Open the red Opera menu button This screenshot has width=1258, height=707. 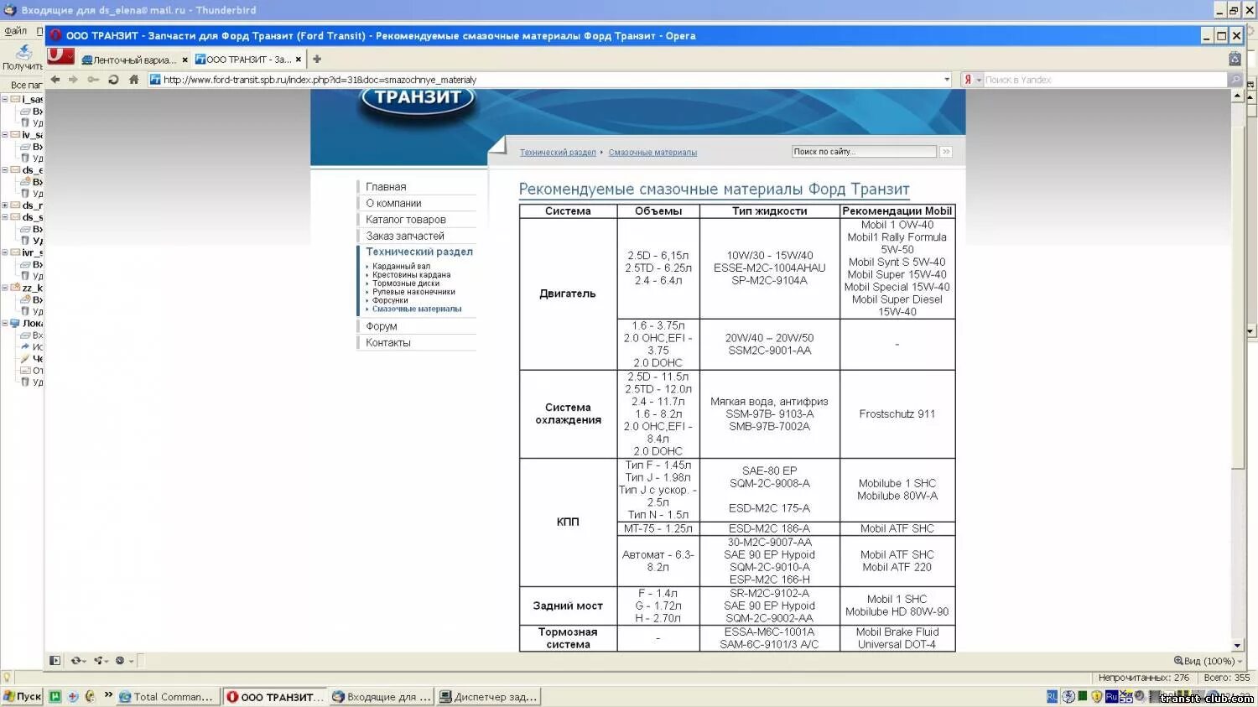[x=60, y=57]
